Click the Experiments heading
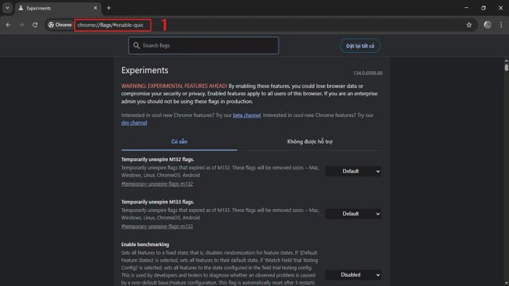This screenshot has width=509, height=286. click(x=145, y=70)
